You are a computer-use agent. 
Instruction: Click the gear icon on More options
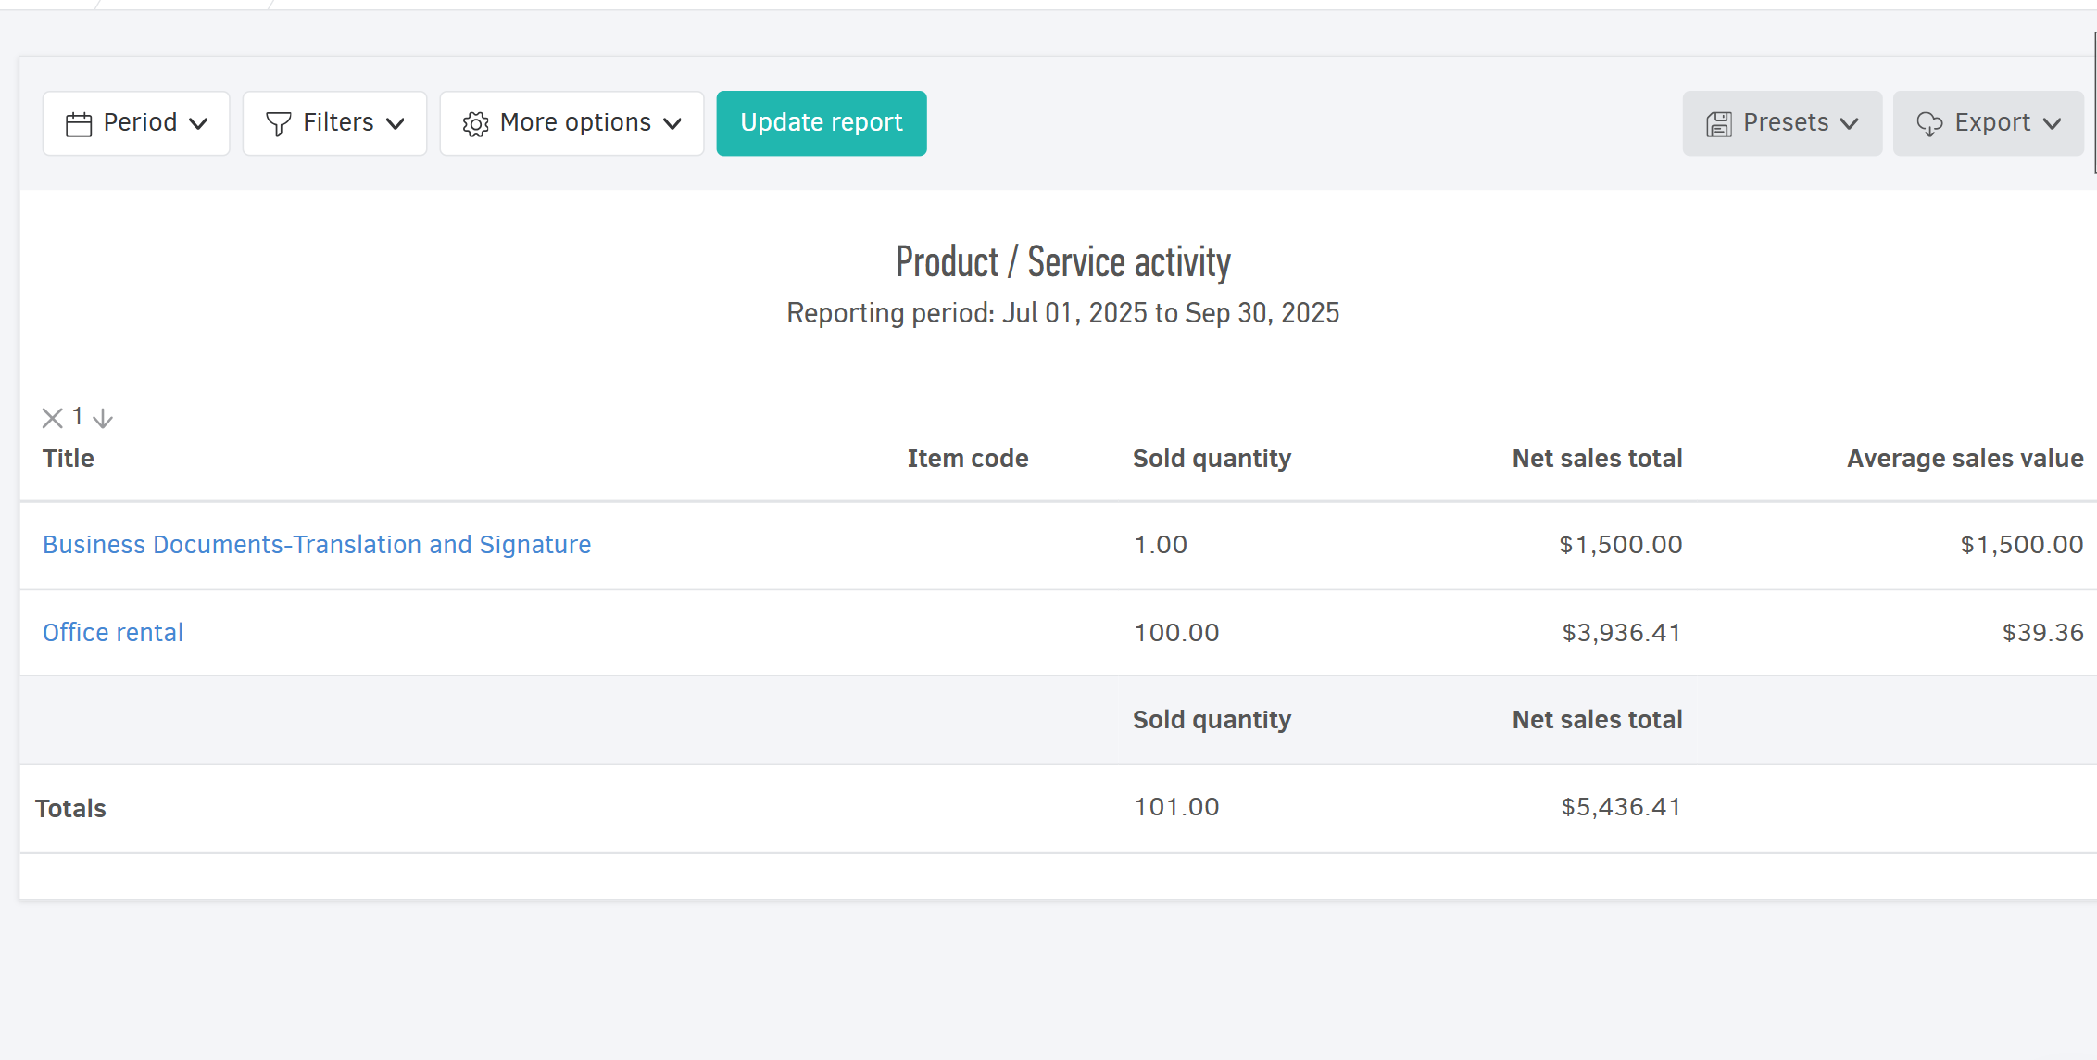coord(475,123)
